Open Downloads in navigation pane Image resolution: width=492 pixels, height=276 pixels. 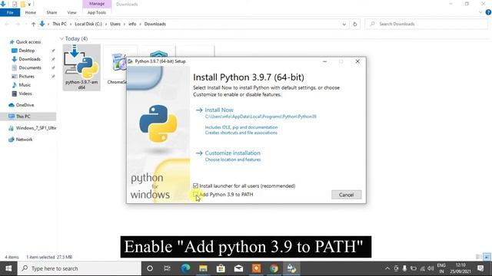coord(29,59)
